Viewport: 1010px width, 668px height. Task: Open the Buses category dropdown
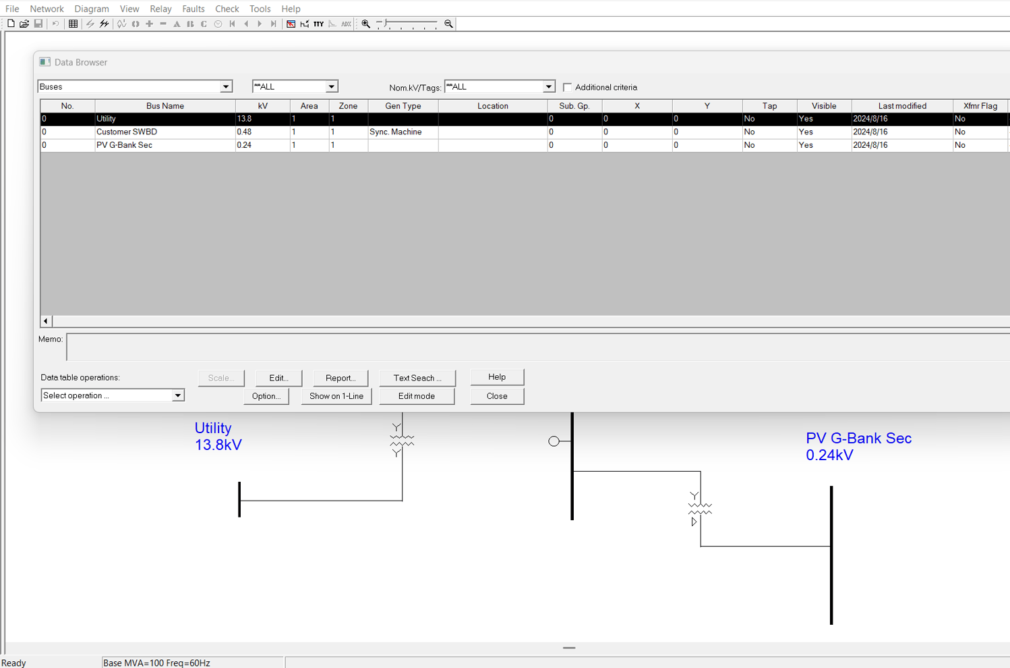[226, 86]
